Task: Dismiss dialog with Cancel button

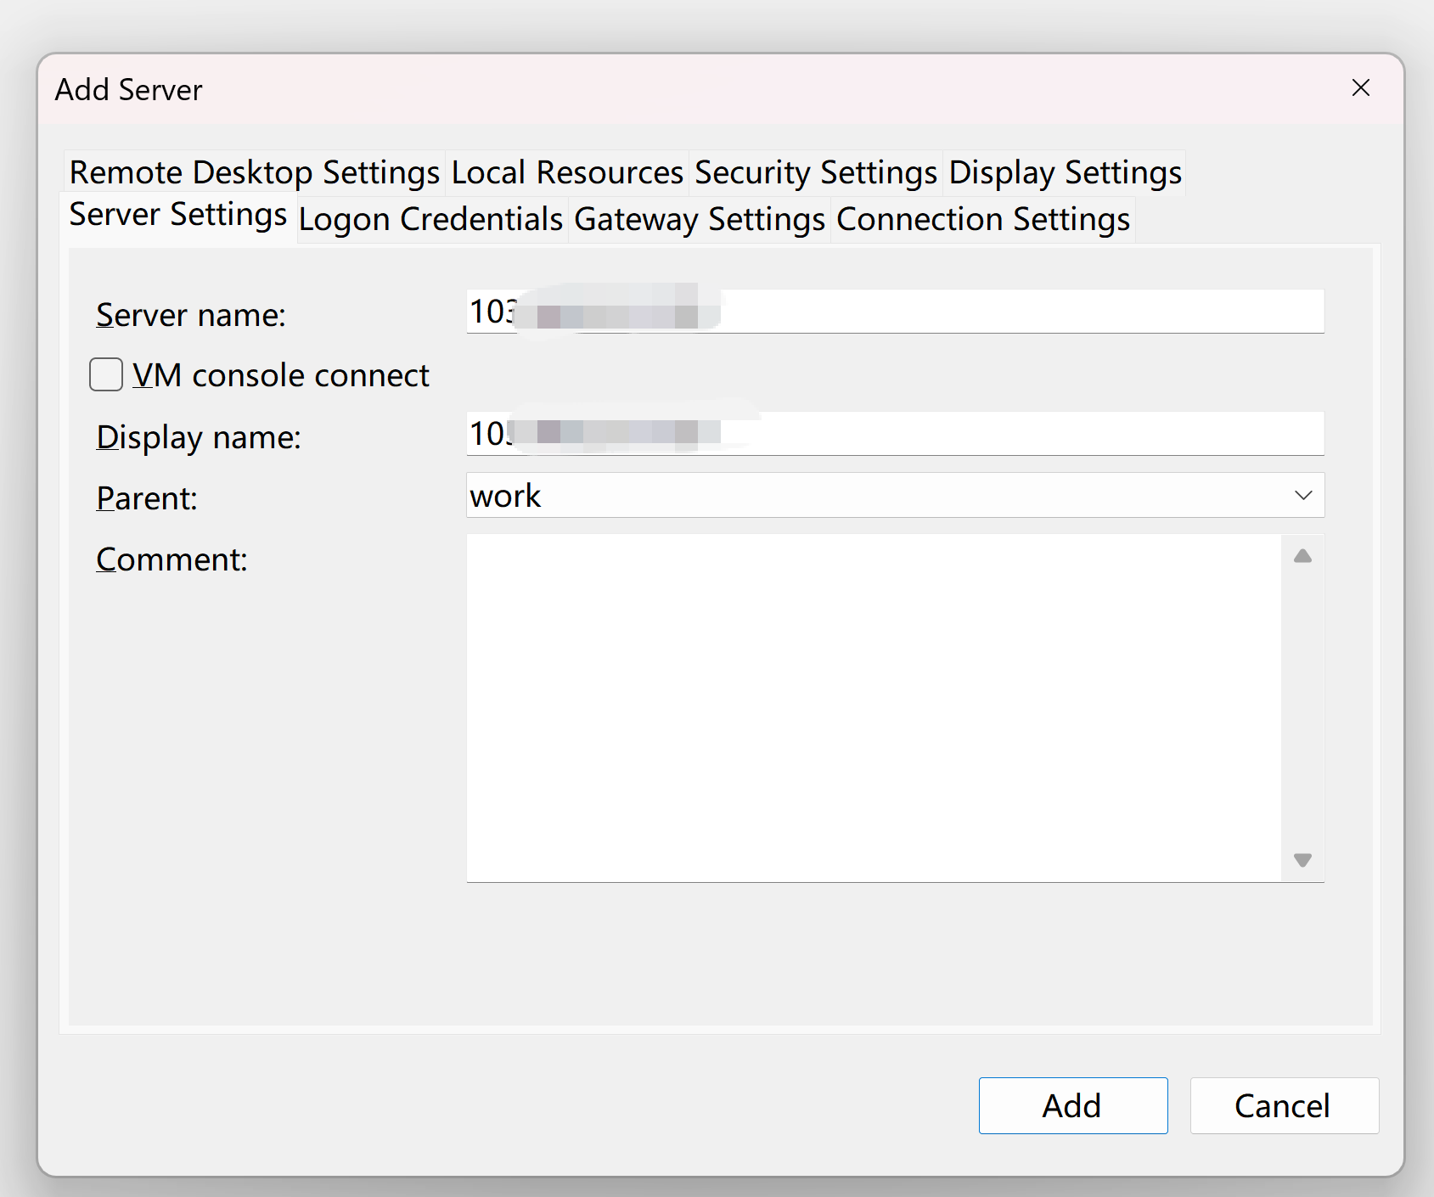Action: (1285, 1105)
